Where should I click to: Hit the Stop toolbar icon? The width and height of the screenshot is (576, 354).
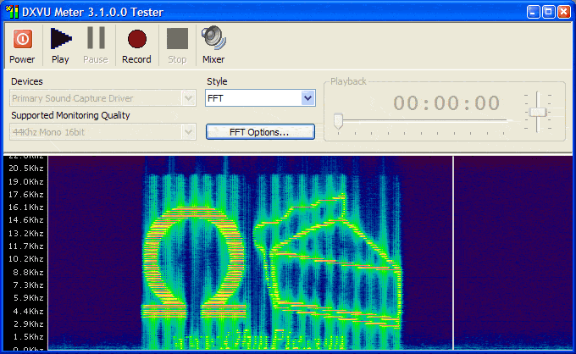tap(177, 39)
